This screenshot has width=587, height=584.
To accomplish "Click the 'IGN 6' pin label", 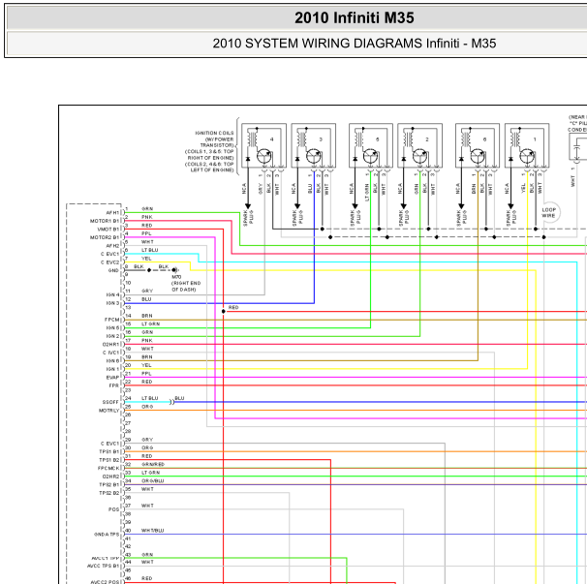I will pos(112,361).
